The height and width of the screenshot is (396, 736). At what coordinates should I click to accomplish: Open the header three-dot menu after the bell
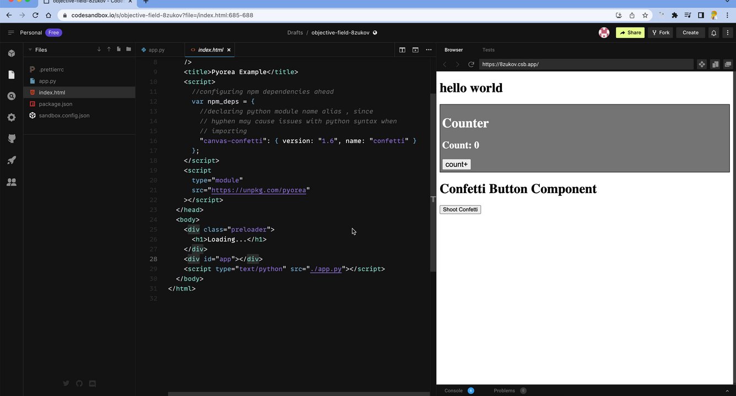tap(727, 32)
